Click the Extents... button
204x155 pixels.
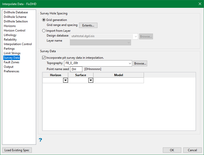point(88,25)
